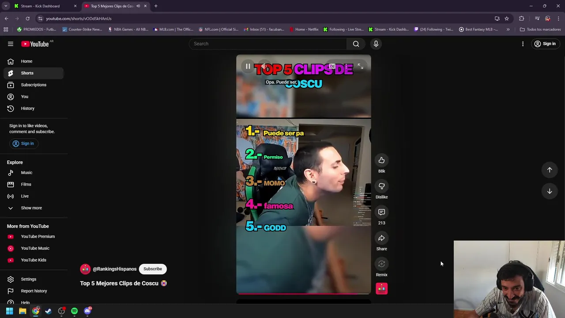565x318 pixels.
Task: Select Shorts in the sidebar
Action: click(x=34, y=73)
